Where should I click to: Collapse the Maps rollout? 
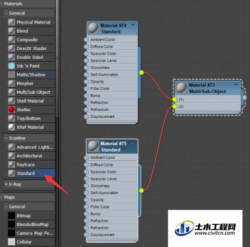(1, 197)
